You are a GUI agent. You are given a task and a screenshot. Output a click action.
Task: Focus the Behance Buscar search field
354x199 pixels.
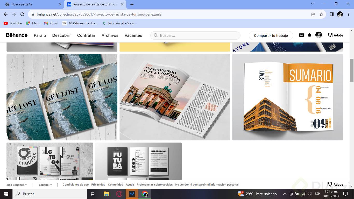(195, 35)
